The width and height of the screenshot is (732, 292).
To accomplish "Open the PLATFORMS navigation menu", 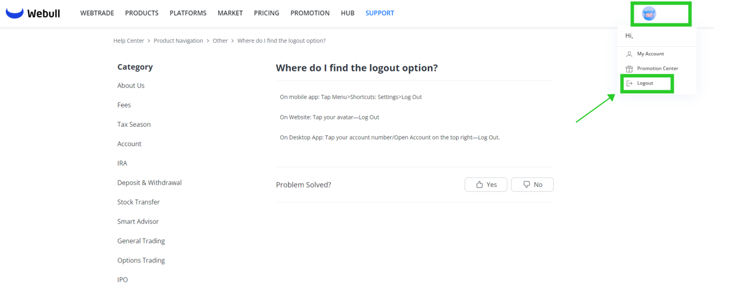I will coord(188,13).
